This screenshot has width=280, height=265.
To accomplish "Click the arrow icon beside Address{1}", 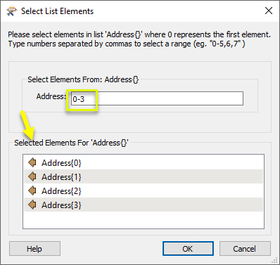I will pos(32,176).
